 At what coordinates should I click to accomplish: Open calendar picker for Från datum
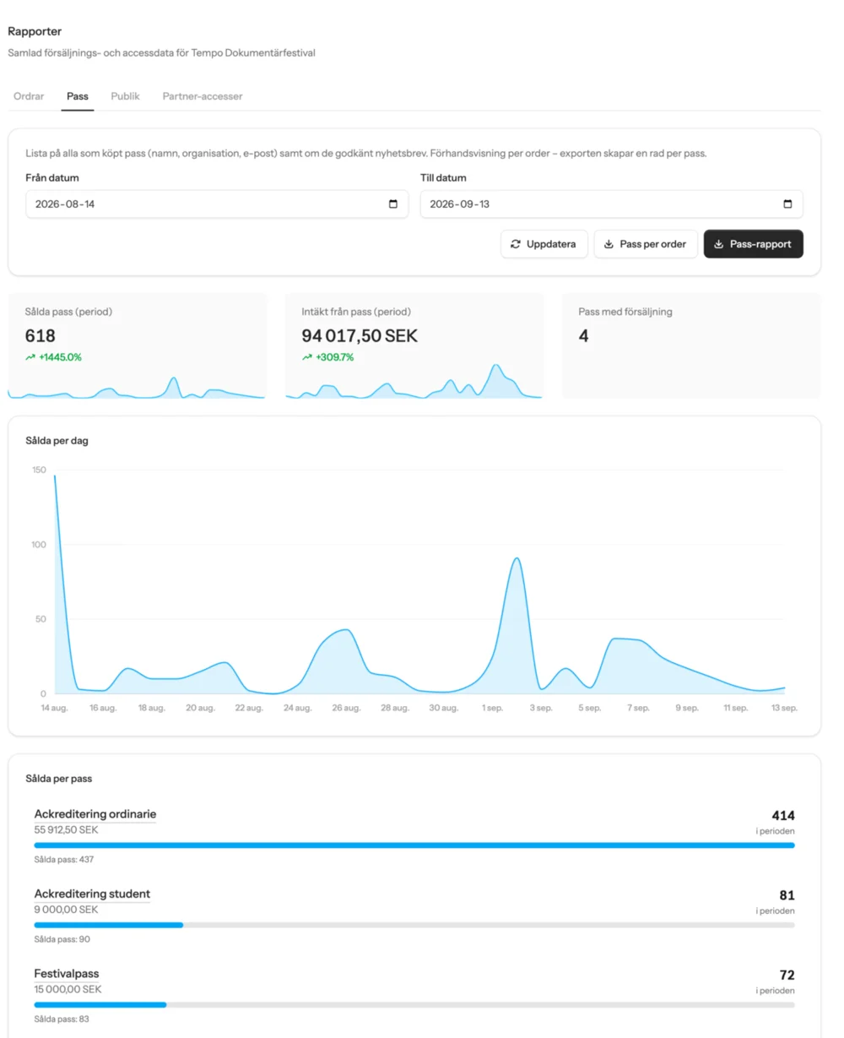tap(392, 204)
